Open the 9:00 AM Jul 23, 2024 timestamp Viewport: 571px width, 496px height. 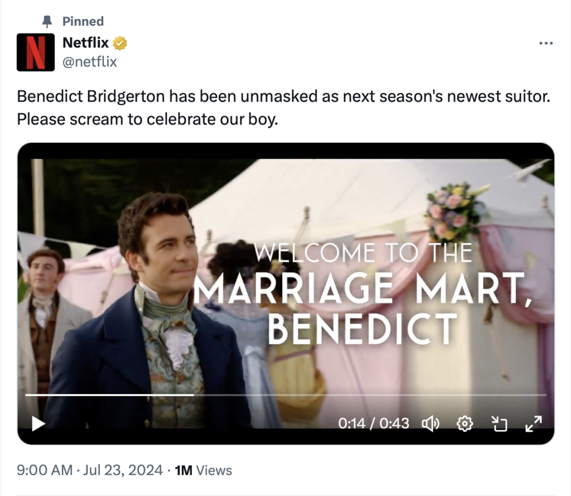tap(90, 470)
